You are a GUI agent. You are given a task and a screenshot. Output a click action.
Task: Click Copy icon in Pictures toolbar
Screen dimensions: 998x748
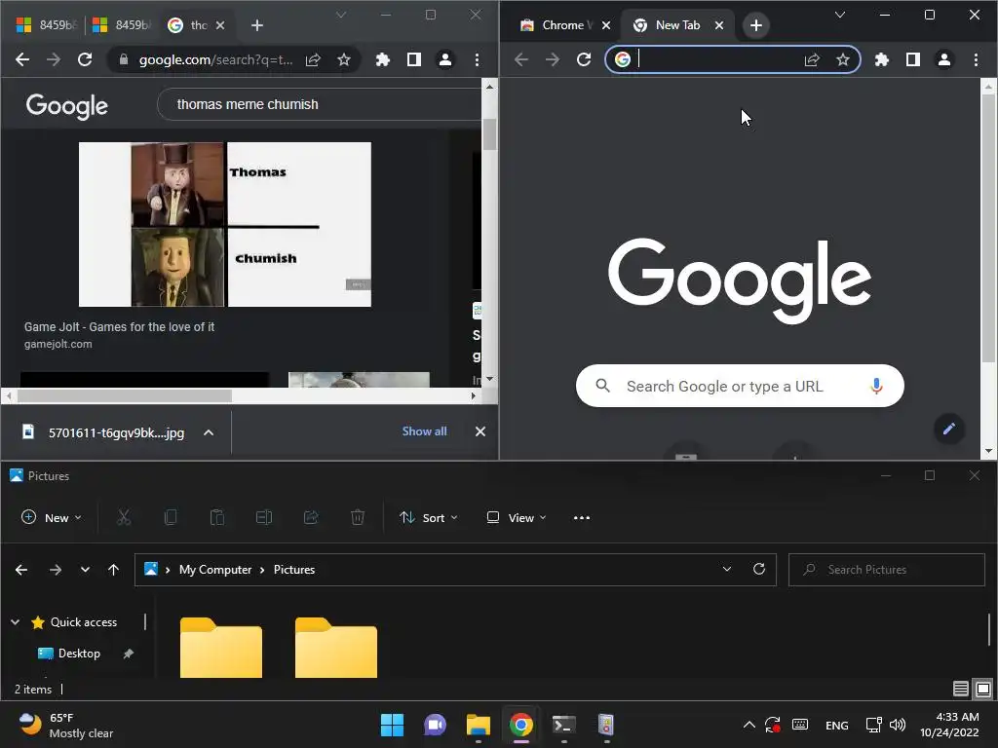(x=171, y=518)
